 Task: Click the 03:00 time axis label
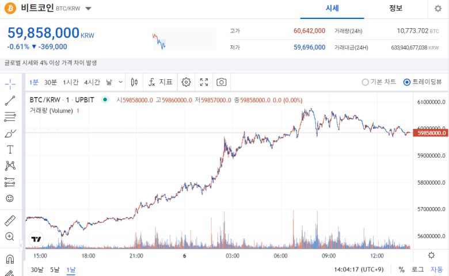pos(233,256)
